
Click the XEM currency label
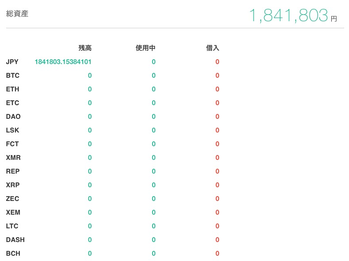(13, 212)
